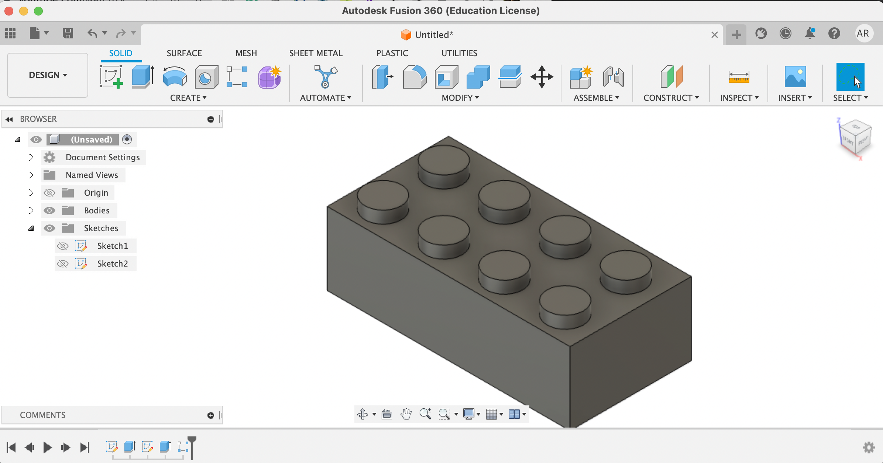
Task: Open the INSPECT dropdown menu
Action: [x=739, y=98]
